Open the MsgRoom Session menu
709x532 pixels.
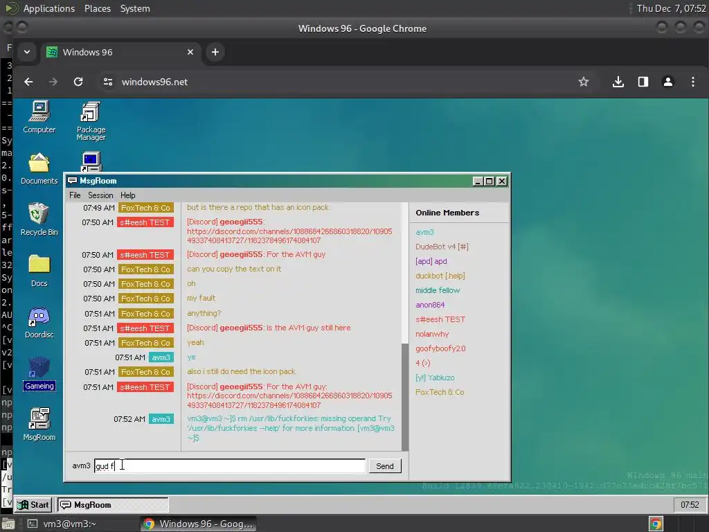(x=100, y=195)
